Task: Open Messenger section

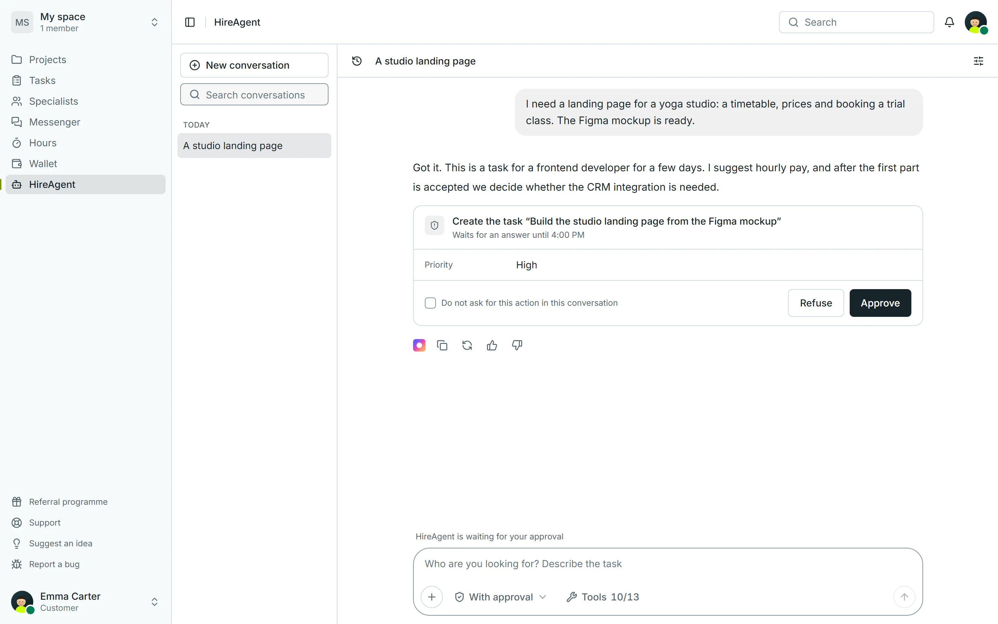Action: pos(85,122)
